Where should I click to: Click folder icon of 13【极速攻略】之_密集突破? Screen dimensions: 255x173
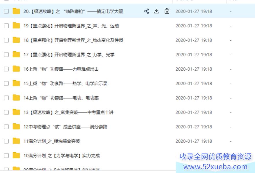(16, 112)
